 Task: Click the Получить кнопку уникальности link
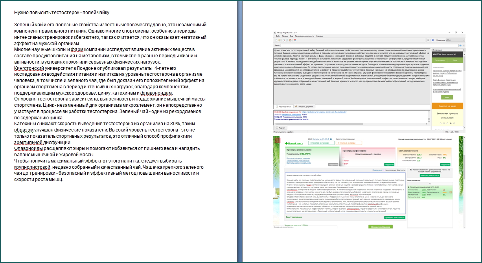(x=299, y=163)
